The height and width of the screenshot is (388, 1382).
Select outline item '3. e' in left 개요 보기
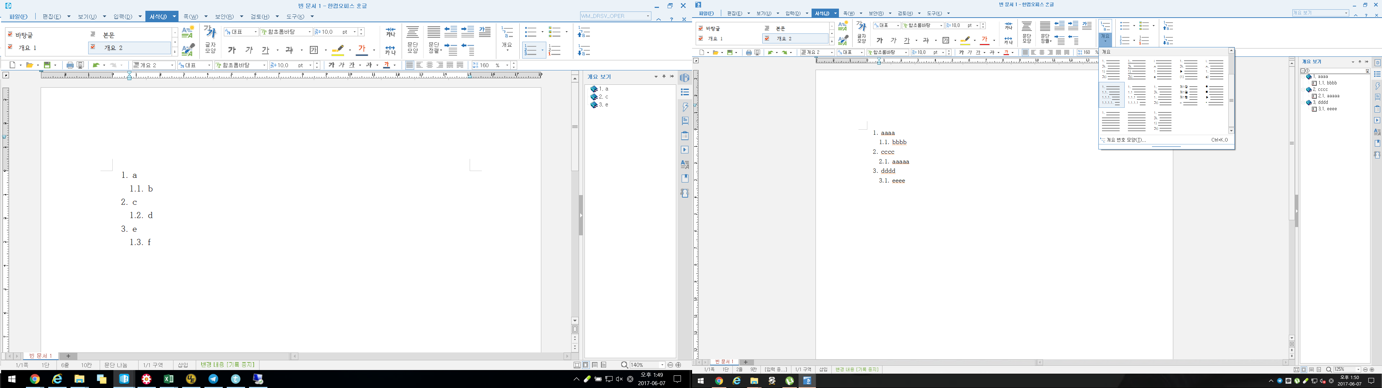coord(600,105)
